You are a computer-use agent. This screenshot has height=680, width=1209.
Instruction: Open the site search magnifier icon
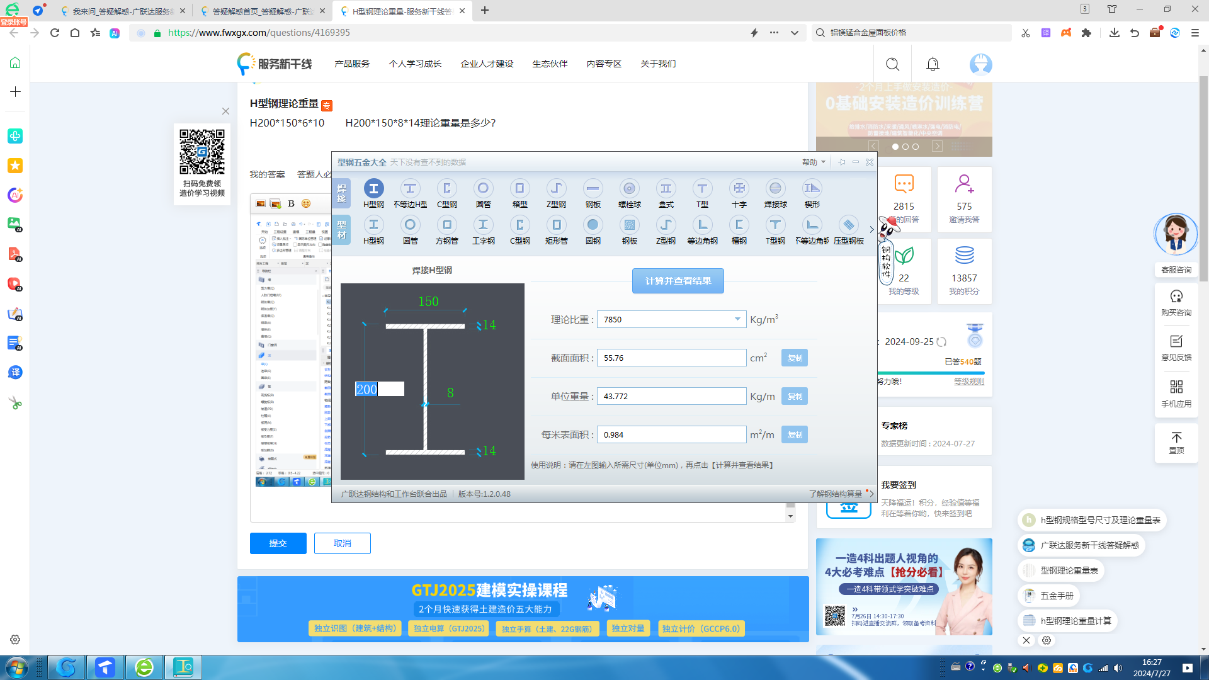click(892, 64)
